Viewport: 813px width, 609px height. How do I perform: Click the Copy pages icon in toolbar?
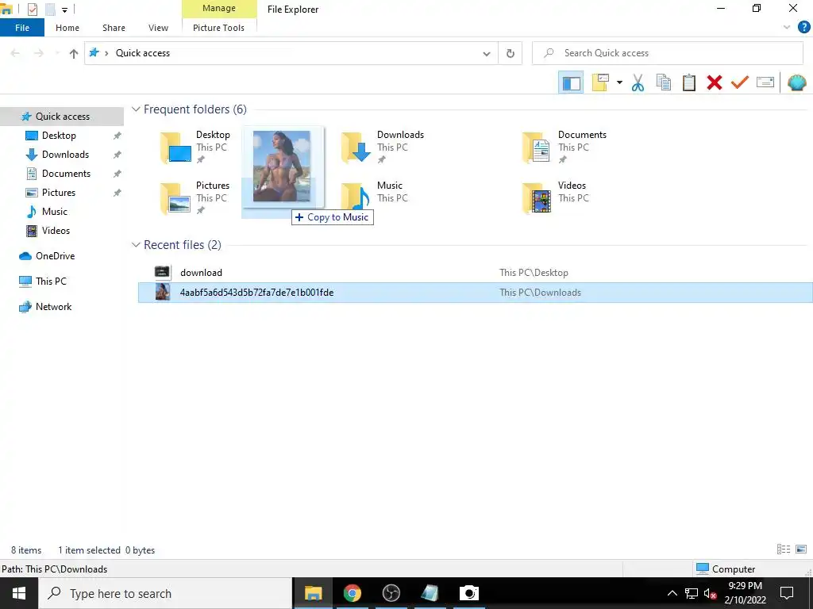663,82
